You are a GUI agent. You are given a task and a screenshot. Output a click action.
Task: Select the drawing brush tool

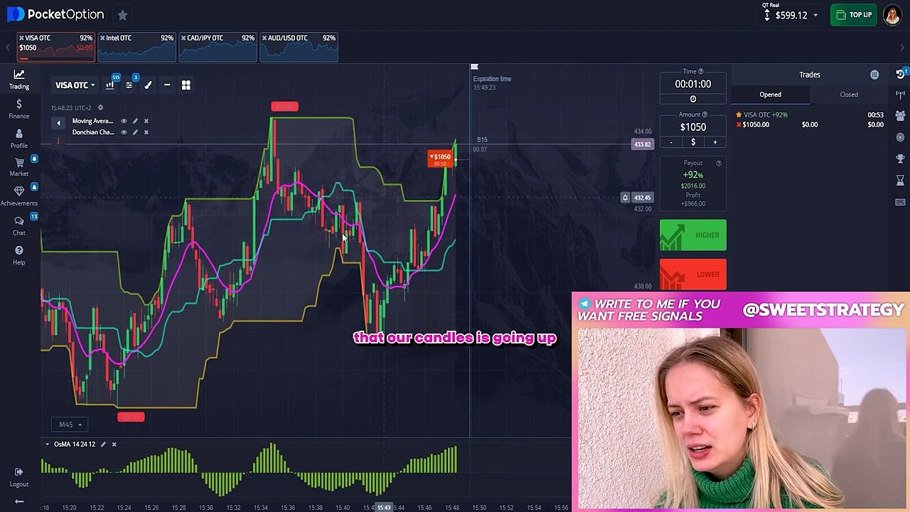148,85
